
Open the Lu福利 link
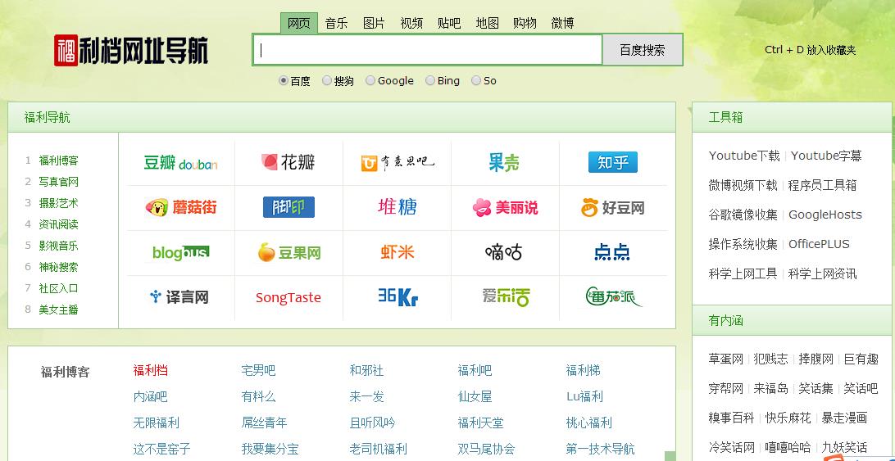[584, 396]
